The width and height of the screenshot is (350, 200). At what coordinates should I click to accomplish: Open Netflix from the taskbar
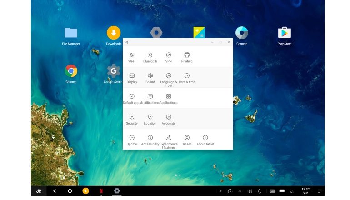click(x=101, y=191)
